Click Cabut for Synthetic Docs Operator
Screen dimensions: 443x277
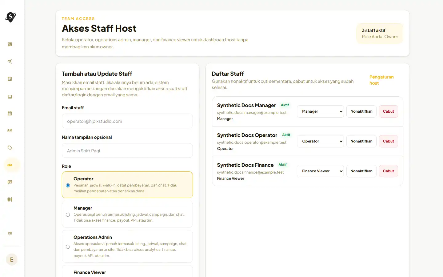389,141
